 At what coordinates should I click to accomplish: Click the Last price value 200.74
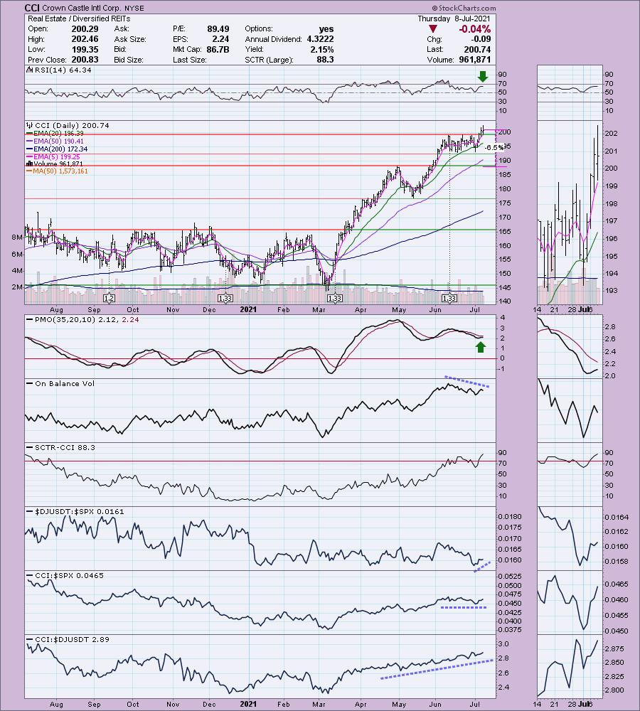pos(477,50)
